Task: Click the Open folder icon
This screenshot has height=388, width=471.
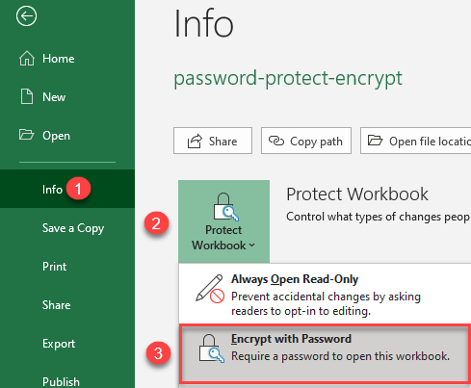Action: (26, 135)
